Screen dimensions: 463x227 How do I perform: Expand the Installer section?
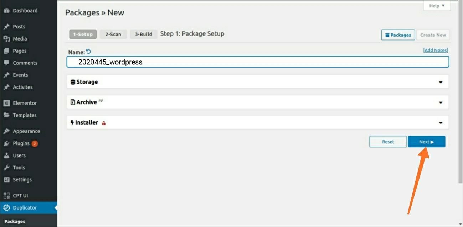pyautogui.click(x=441, y=122)
